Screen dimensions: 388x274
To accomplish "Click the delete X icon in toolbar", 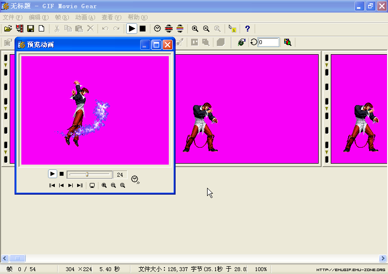I will [91, 29].
